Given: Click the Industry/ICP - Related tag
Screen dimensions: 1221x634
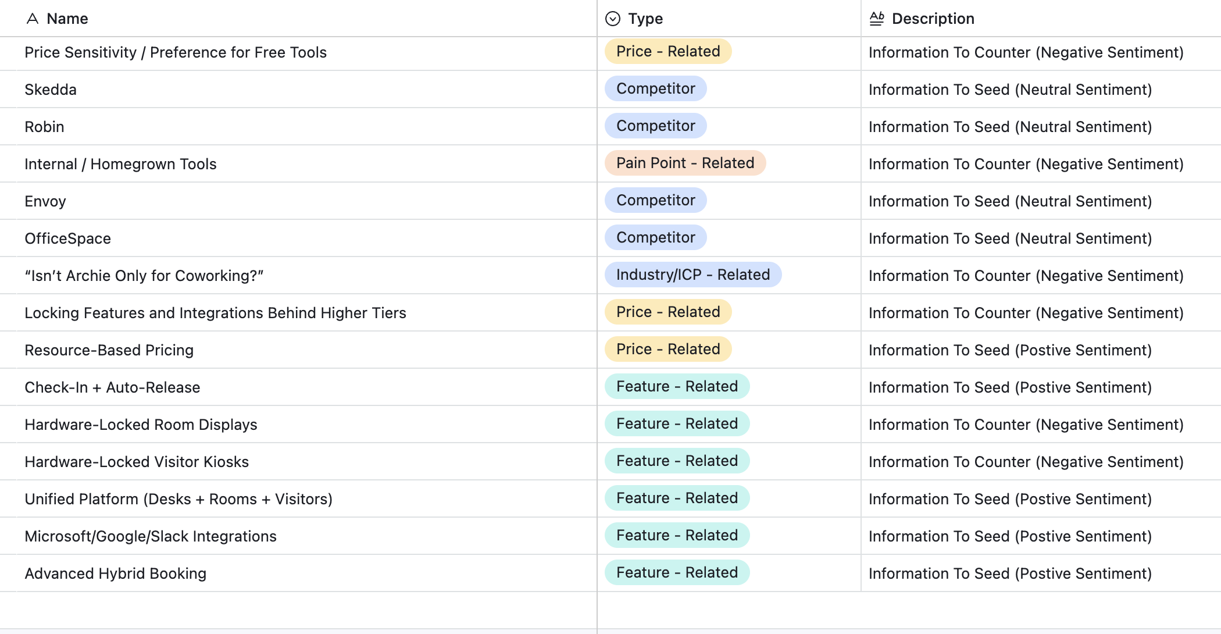Looking at the screenshot, I should pos(692,275).
